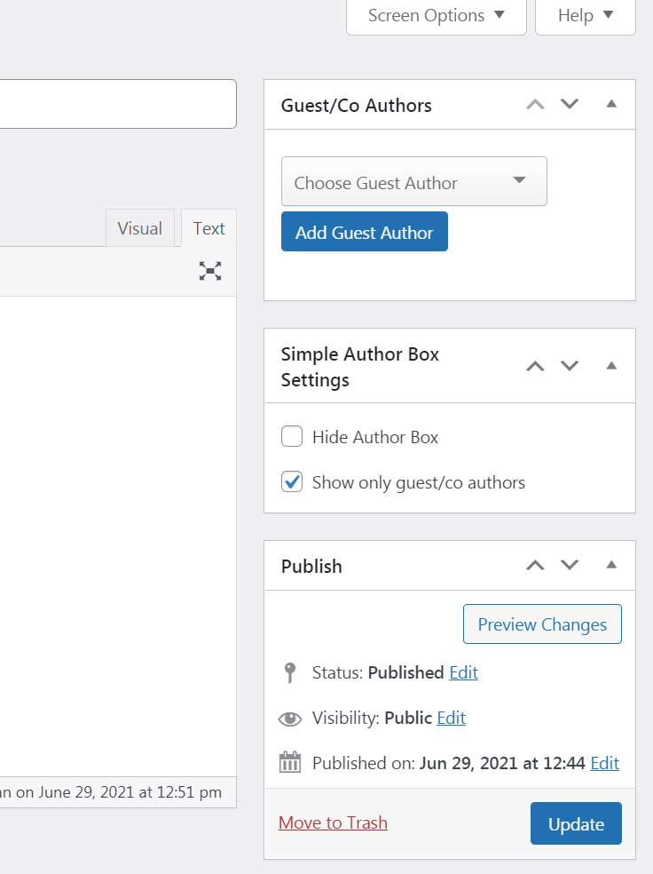Move the Publish panel down
The height and width of the screenshot is (874, 653).
tap(569, 565)
